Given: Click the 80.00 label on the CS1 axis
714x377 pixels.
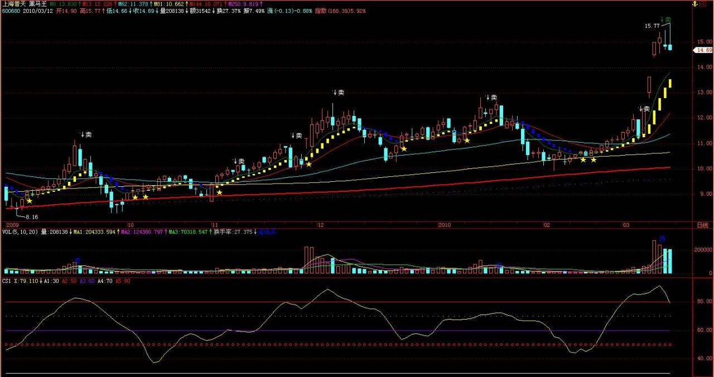Looking at the screenshot, I should 705,302.
